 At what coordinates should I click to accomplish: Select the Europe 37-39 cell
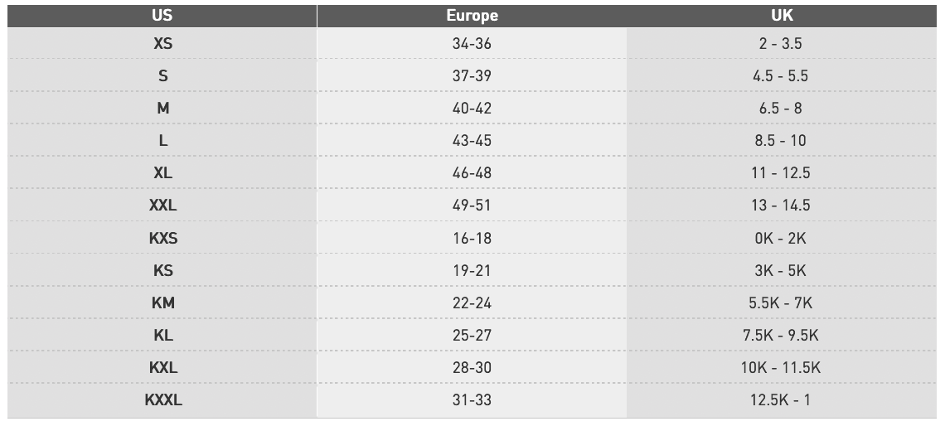472,76
